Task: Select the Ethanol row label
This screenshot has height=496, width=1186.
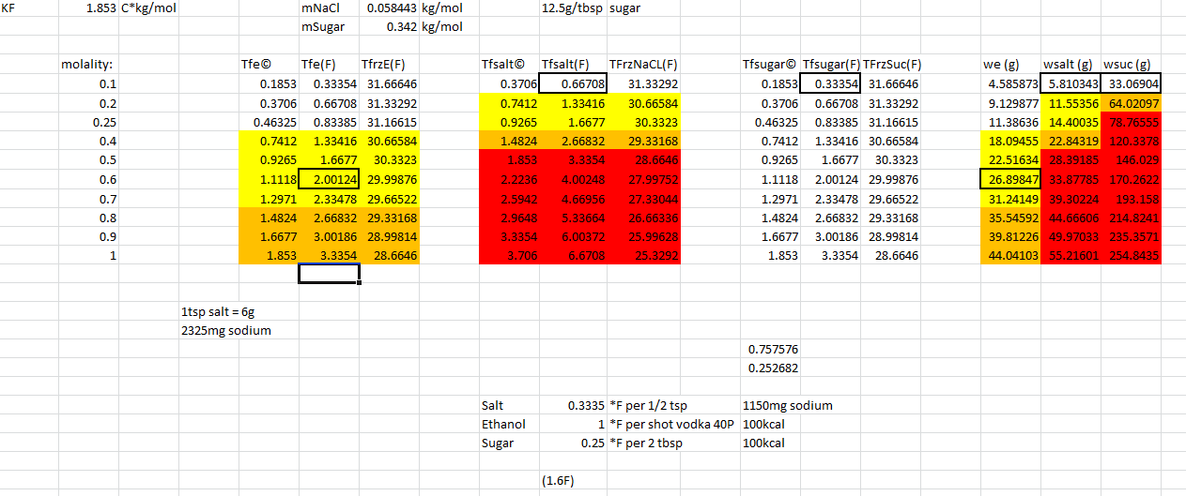Action: (x=503, y=424)
